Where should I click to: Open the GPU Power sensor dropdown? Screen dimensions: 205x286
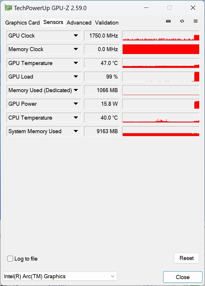coord(76,104)
